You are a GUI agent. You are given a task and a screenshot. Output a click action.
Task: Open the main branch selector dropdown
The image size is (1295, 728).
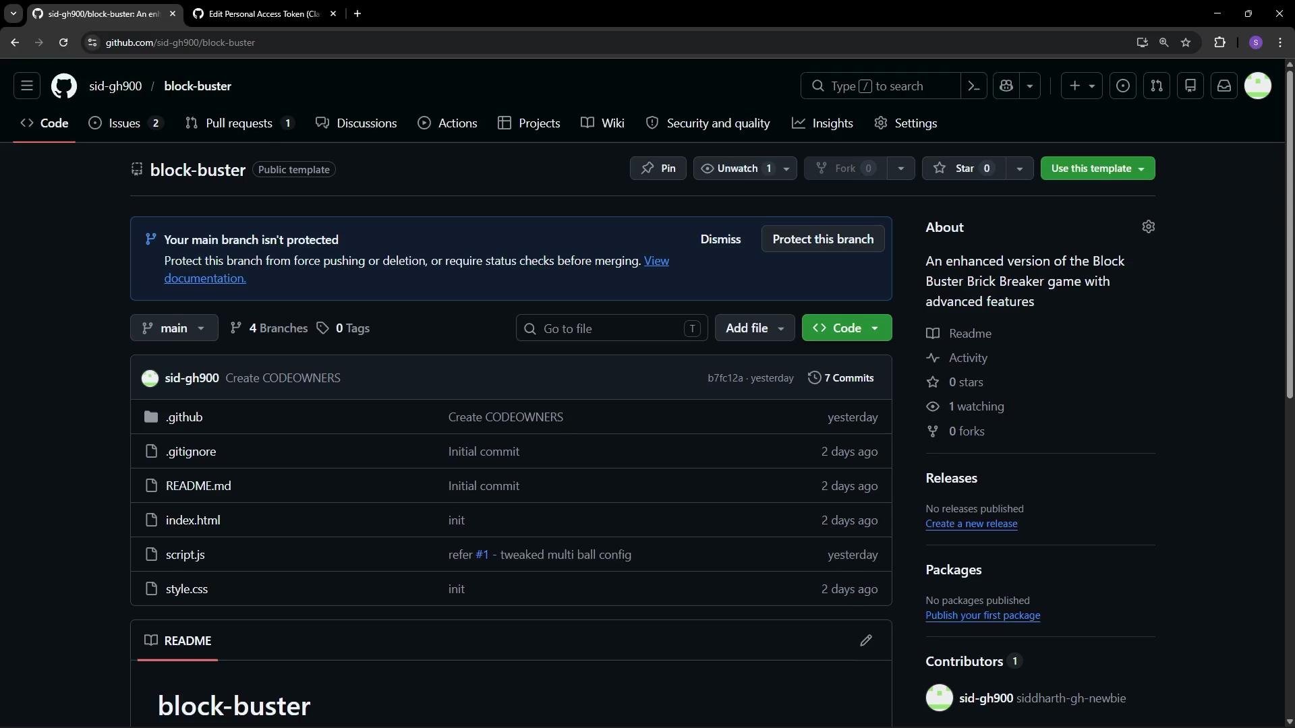[x=174, y=328]
